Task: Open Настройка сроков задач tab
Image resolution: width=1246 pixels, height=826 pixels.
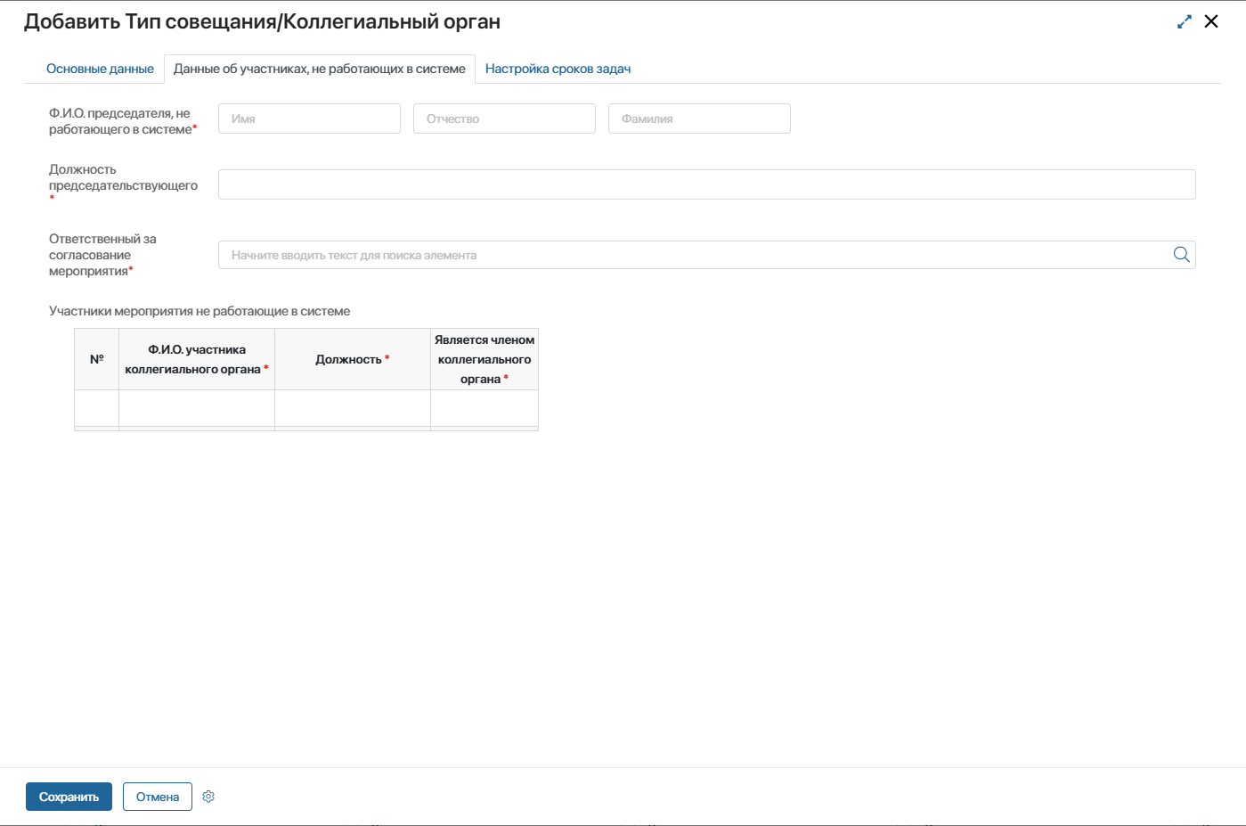Action: tap(558, 69)
